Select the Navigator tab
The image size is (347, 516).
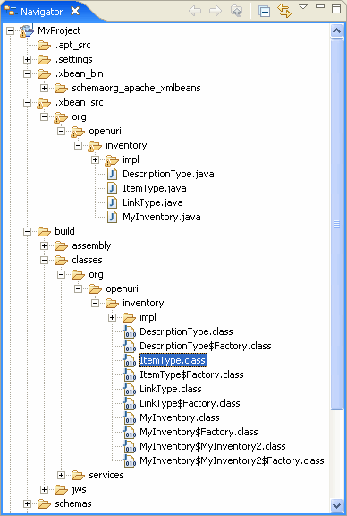coord(41,12)
